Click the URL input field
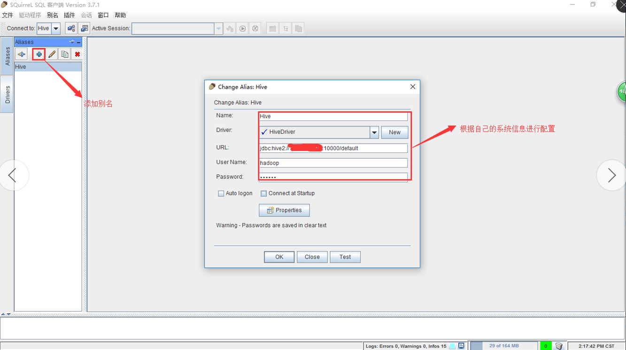The height and width of the screenshot is (350, 626). (x=333, y=148)
